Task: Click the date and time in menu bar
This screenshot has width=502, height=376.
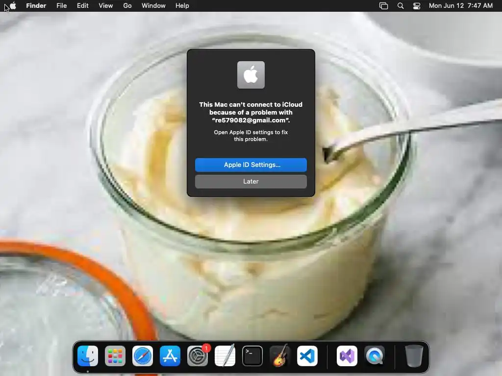Action: 460,6
